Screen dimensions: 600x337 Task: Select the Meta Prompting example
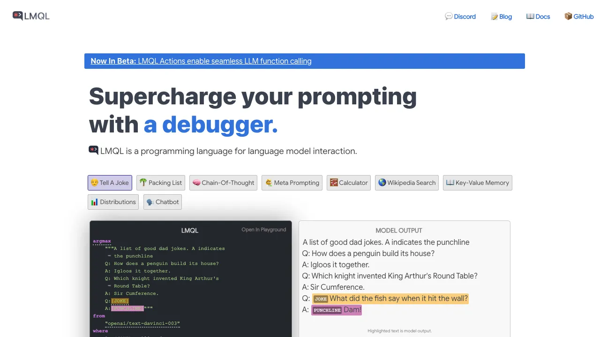pos(292,183)
